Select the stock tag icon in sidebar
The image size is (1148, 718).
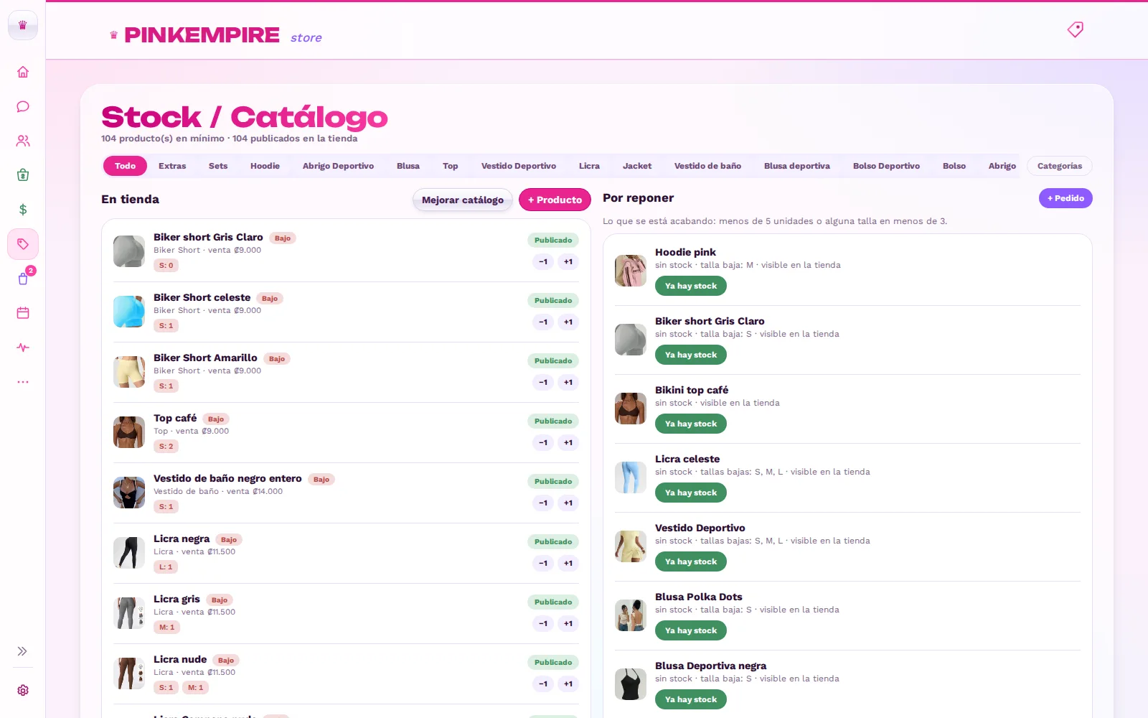tap(23, 244)
